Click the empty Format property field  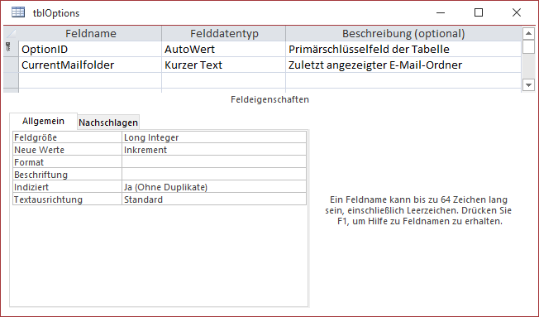[x=214, y=162]
